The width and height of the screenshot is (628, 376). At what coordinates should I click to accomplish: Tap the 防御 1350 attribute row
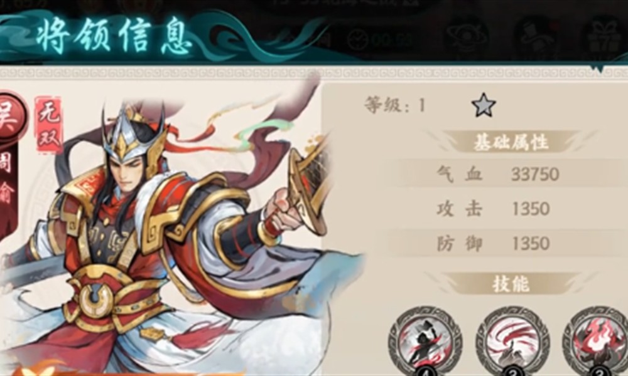(x=511, y=243)
